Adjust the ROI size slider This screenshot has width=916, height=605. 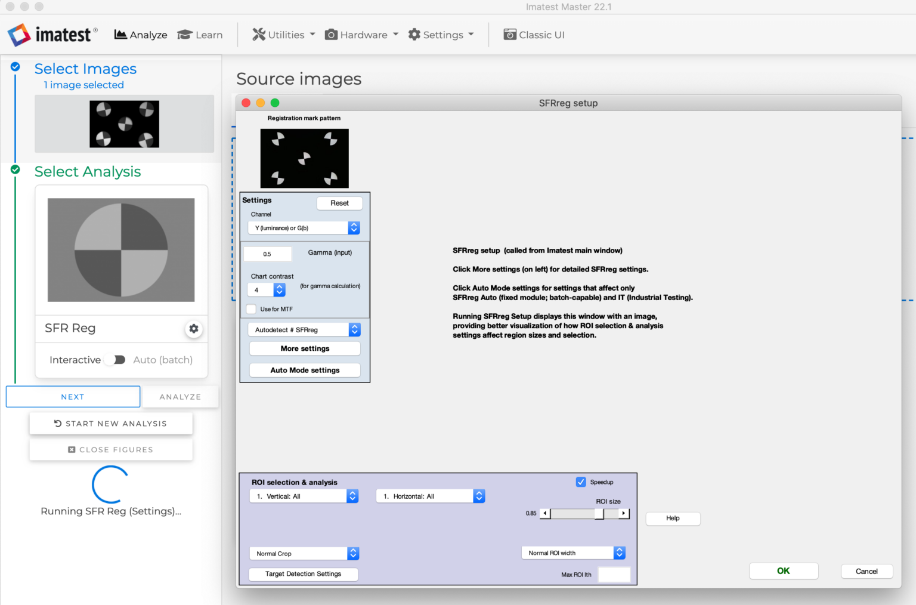coord(599,513)
